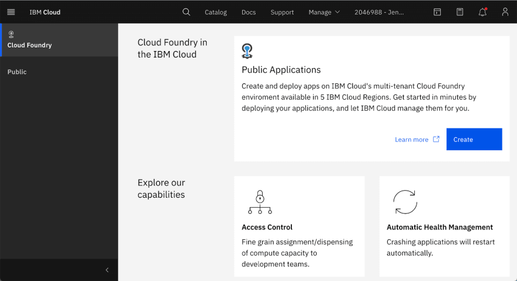Go to the Support page
Screen dimensions: 517x281
coord(282,12)
